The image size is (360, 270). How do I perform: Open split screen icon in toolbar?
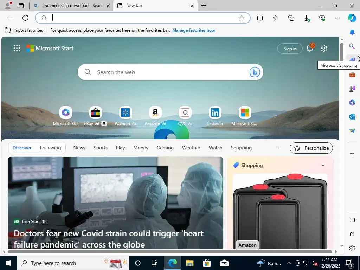(x=260, y=18)
